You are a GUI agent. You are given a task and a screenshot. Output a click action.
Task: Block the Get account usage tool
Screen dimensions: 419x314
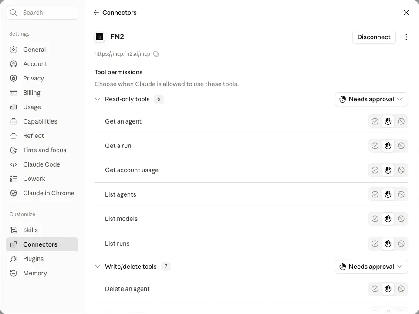(x=401, y=170)
